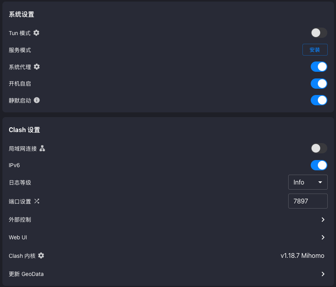Expand the Web UI row chevron
336x287 pixels.
(x=323, y=237)
